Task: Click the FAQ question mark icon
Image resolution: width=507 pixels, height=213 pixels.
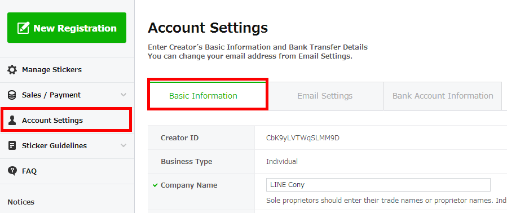Action: (x=12, y=171)
